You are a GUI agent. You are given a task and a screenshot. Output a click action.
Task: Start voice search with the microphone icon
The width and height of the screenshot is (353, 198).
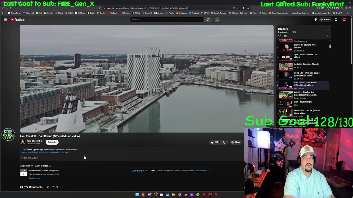217,20
